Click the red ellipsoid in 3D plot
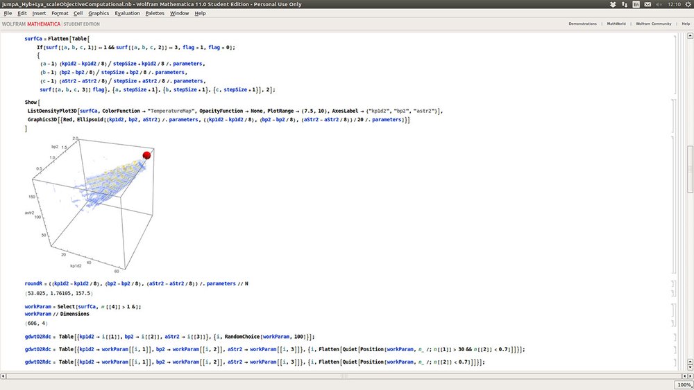The width and height of the screenshot is (694, 390). pos(146,155)
